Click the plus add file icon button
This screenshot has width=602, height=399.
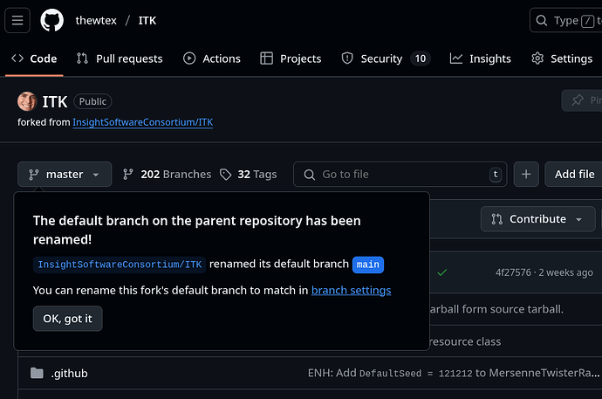coord(526,175)
